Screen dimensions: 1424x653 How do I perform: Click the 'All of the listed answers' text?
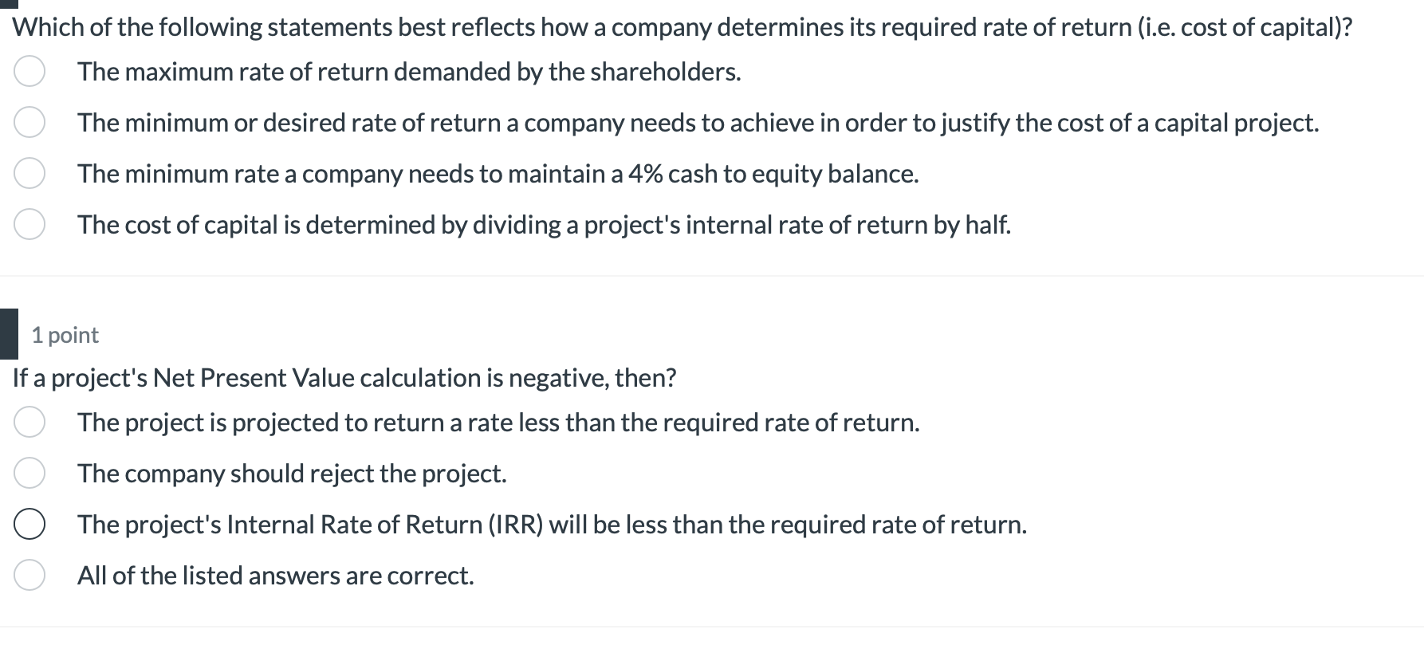click(276, 575)
